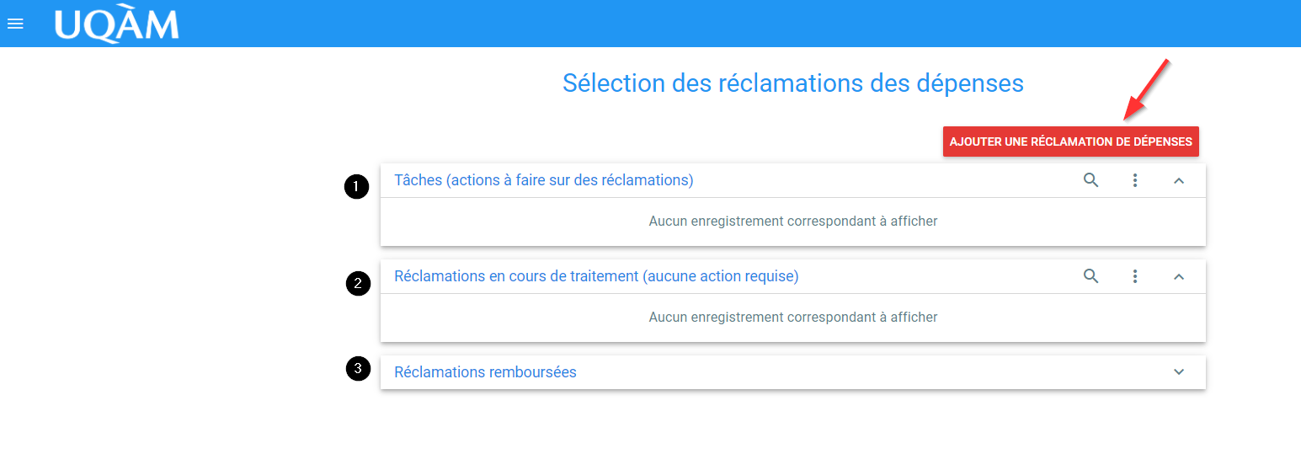Select Réclamations en cours de traitement title
Screen dimensions: 1301x454
coord(596,276)
